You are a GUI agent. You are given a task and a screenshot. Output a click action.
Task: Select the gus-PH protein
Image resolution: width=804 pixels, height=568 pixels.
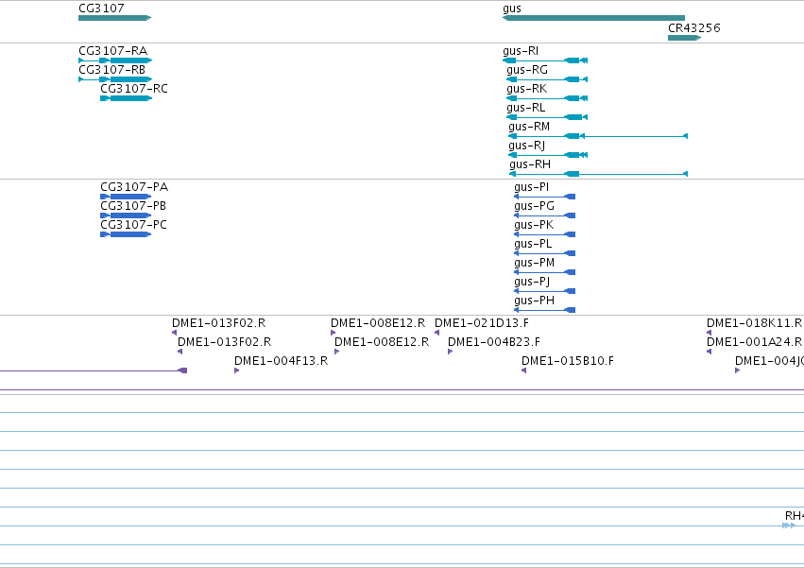tap(544, 310)
